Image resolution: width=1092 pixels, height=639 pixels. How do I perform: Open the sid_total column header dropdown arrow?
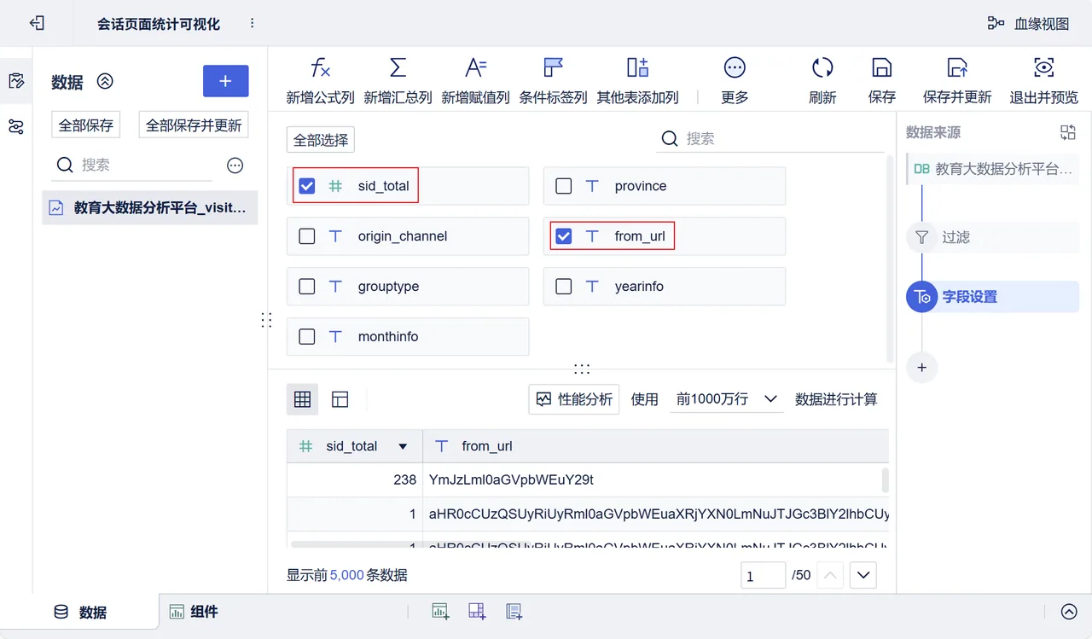404,446
